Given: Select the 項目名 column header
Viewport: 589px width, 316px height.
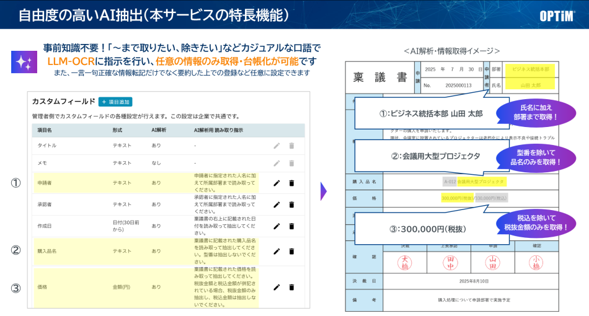Looking at the screenshot, I should point(45,130).
